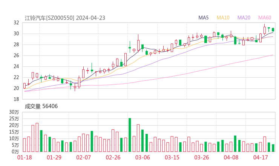Click the 32 price axis label

pyautogui.click(x=16, y=23)
